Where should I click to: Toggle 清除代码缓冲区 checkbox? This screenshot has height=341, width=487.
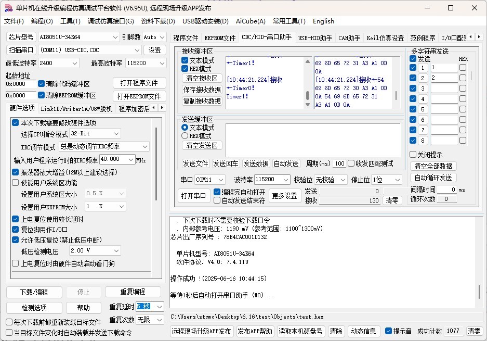(41, 84)
